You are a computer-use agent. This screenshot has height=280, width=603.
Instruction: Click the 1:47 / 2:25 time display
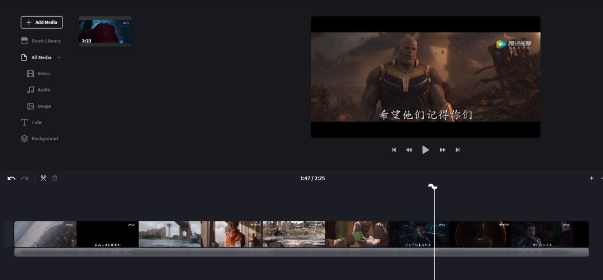[x=312, y=178]
